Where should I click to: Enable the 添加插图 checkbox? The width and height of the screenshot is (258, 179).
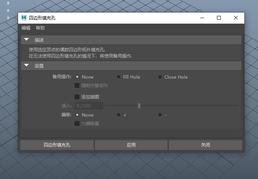pyautogui.click(x=77, y=97)
